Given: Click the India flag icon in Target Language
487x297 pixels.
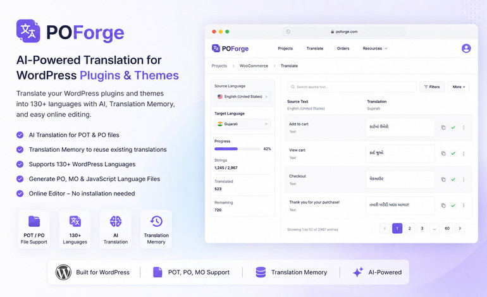Looking at the screenshot, I should click(220, 124).
